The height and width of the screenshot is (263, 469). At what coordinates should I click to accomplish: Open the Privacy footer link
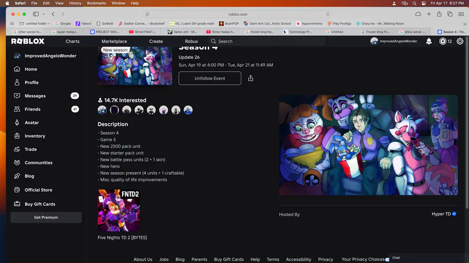coord(325,259)
